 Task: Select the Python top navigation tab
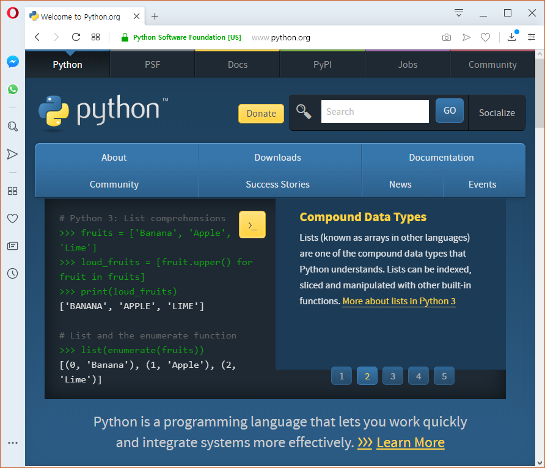tap(67, 65)
